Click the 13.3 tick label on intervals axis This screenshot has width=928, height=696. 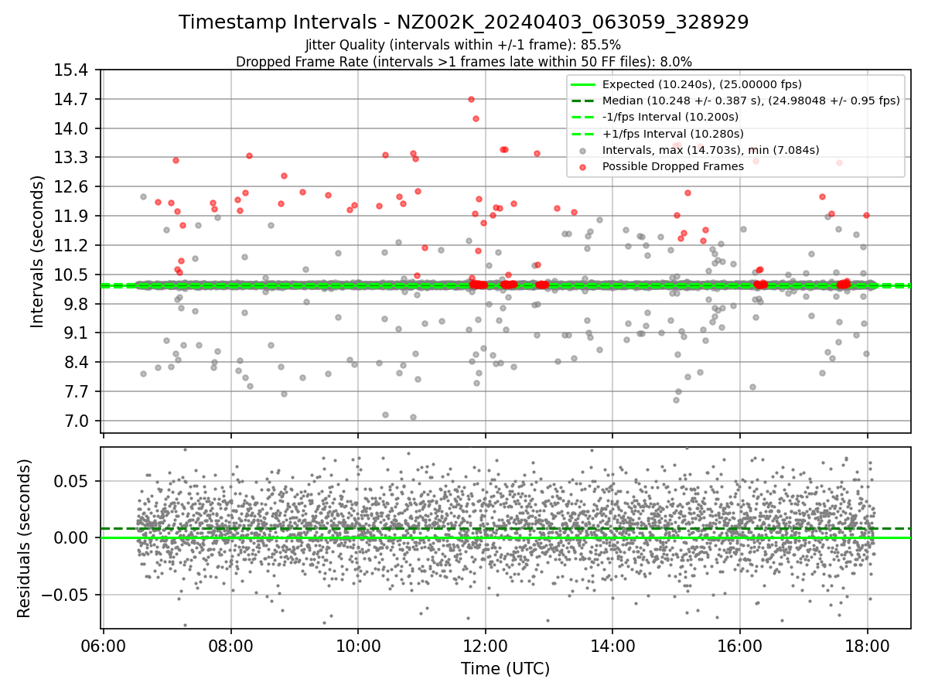click(x=71, y=158)
